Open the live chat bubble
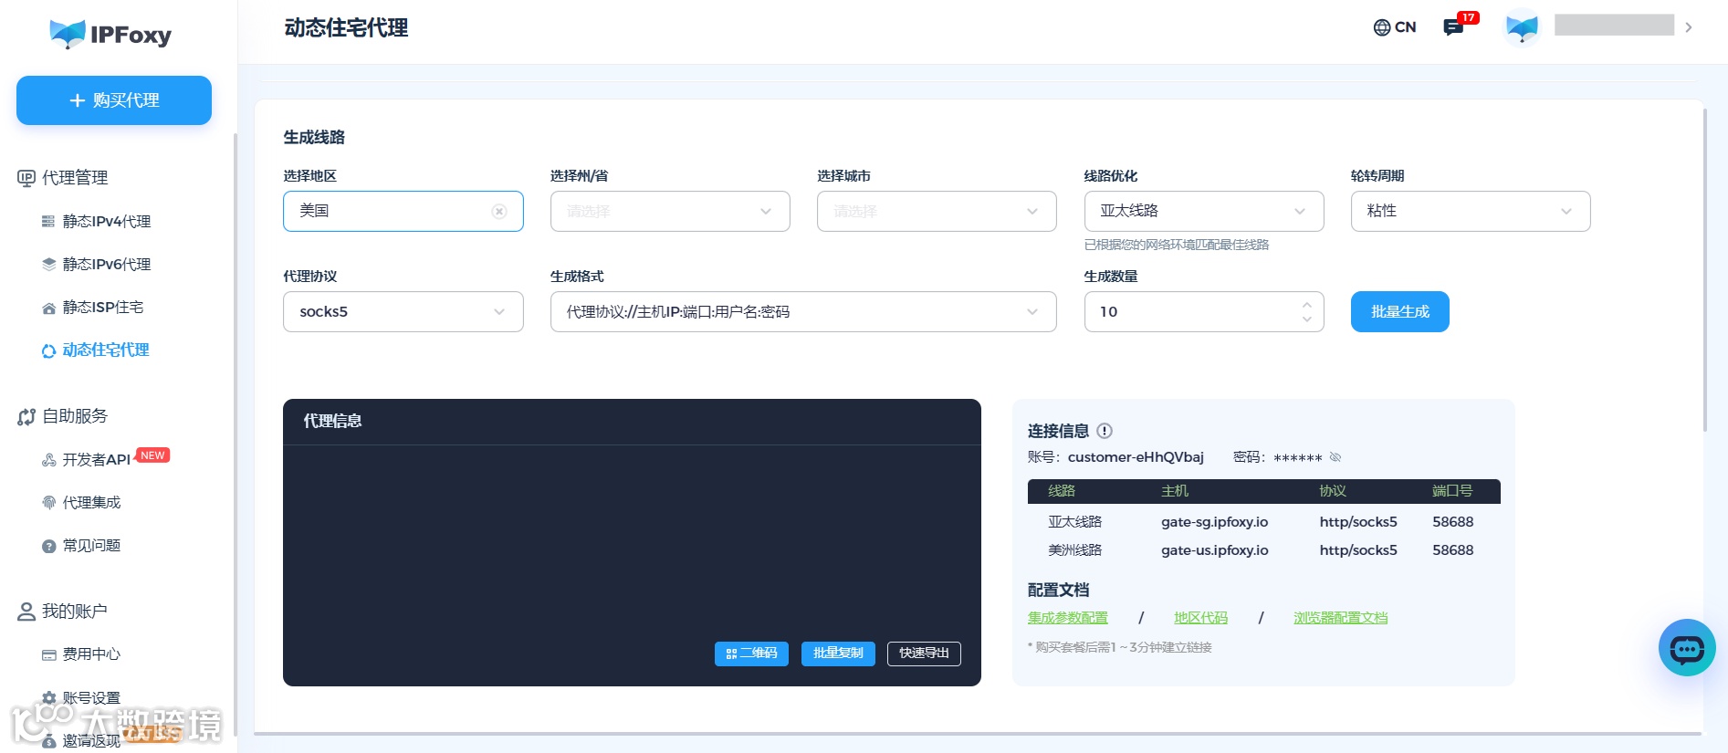The width and height of the screenshot is (1728, 753). (1687, 648)
